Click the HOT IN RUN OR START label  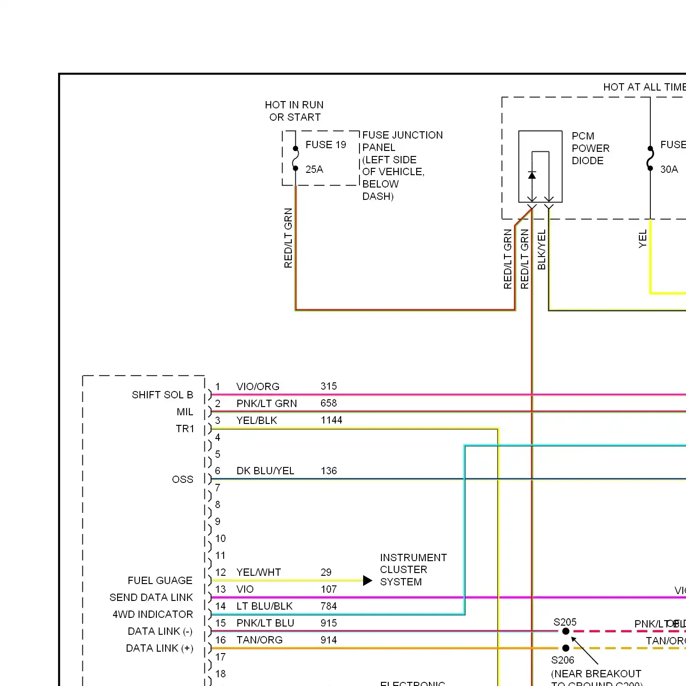click(x=295, y=111)
